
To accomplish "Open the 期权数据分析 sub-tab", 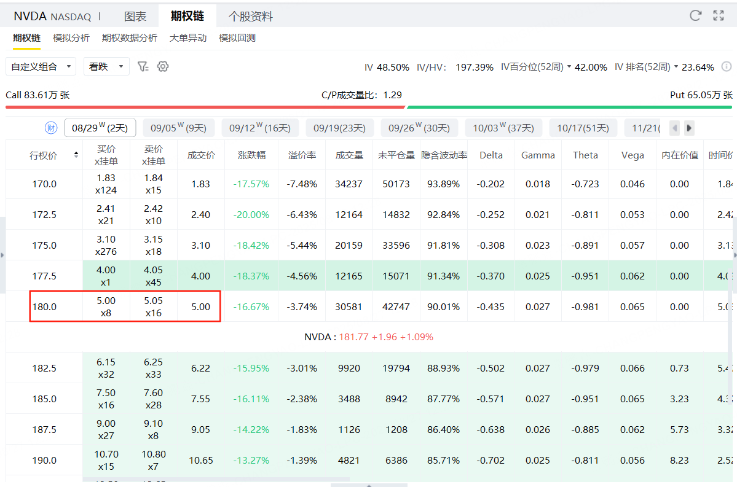I will [129, 38].
